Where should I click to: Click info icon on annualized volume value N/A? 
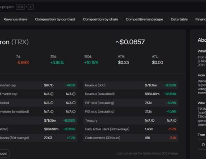pyautogui.click(x=52, y=112)
